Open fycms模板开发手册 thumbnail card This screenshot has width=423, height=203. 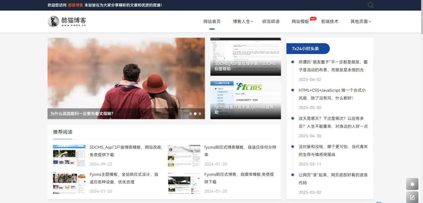tap(246, 100)
